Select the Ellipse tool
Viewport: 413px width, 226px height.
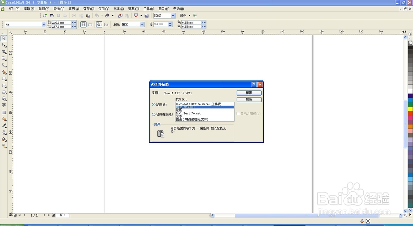4,86
